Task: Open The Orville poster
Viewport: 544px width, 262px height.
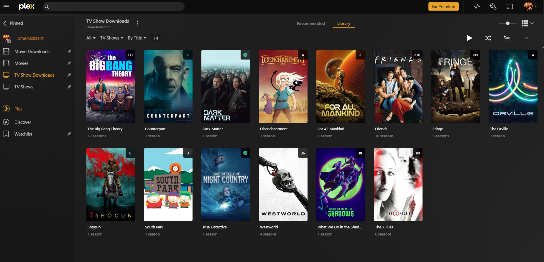Action: pos(513,86)
